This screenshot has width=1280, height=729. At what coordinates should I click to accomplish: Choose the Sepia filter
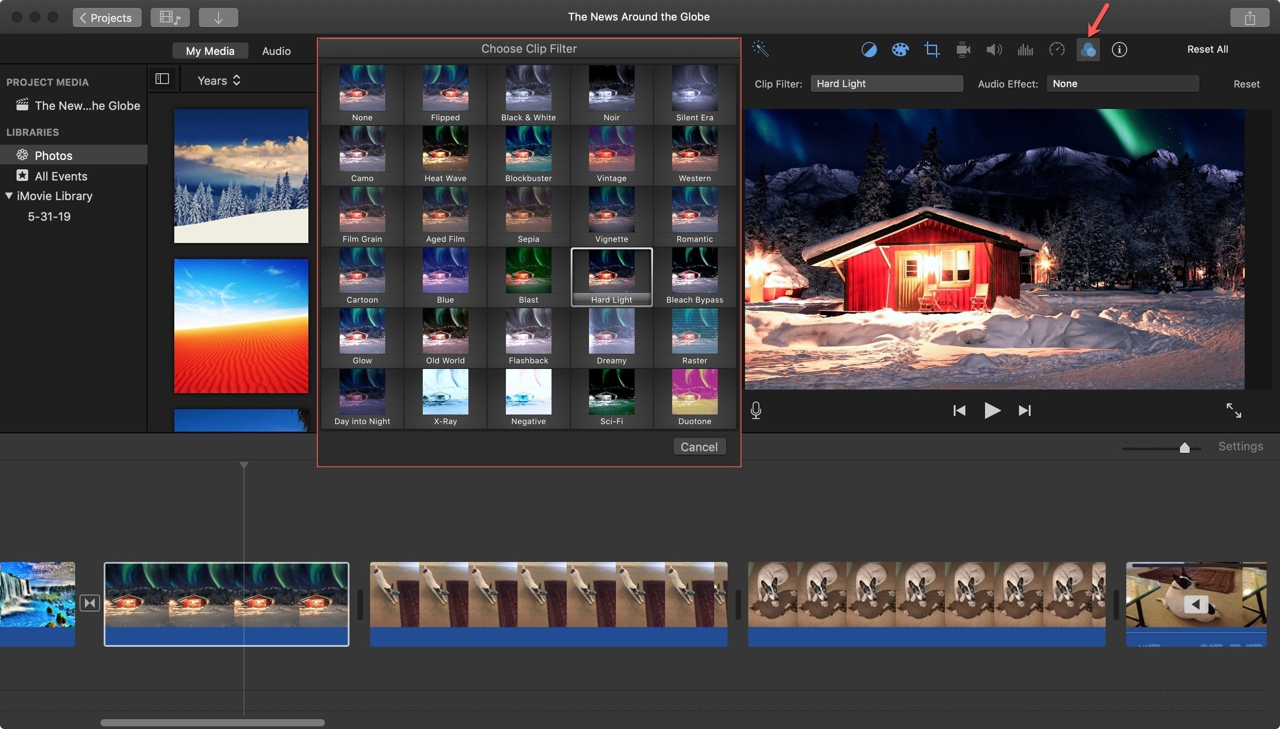[528, 215]
